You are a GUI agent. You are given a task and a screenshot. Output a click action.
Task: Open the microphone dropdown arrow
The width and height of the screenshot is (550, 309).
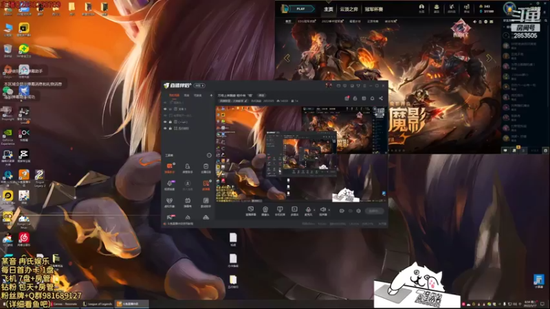tap(314, 210)
